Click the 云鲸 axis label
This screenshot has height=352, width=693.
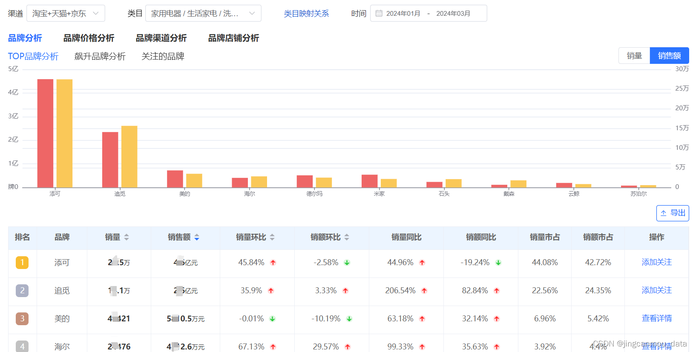pos(574,194)
